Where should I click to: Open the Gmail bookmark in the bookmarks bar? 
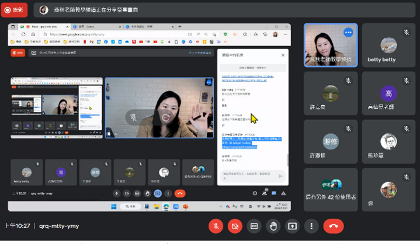tap(92, 42)
